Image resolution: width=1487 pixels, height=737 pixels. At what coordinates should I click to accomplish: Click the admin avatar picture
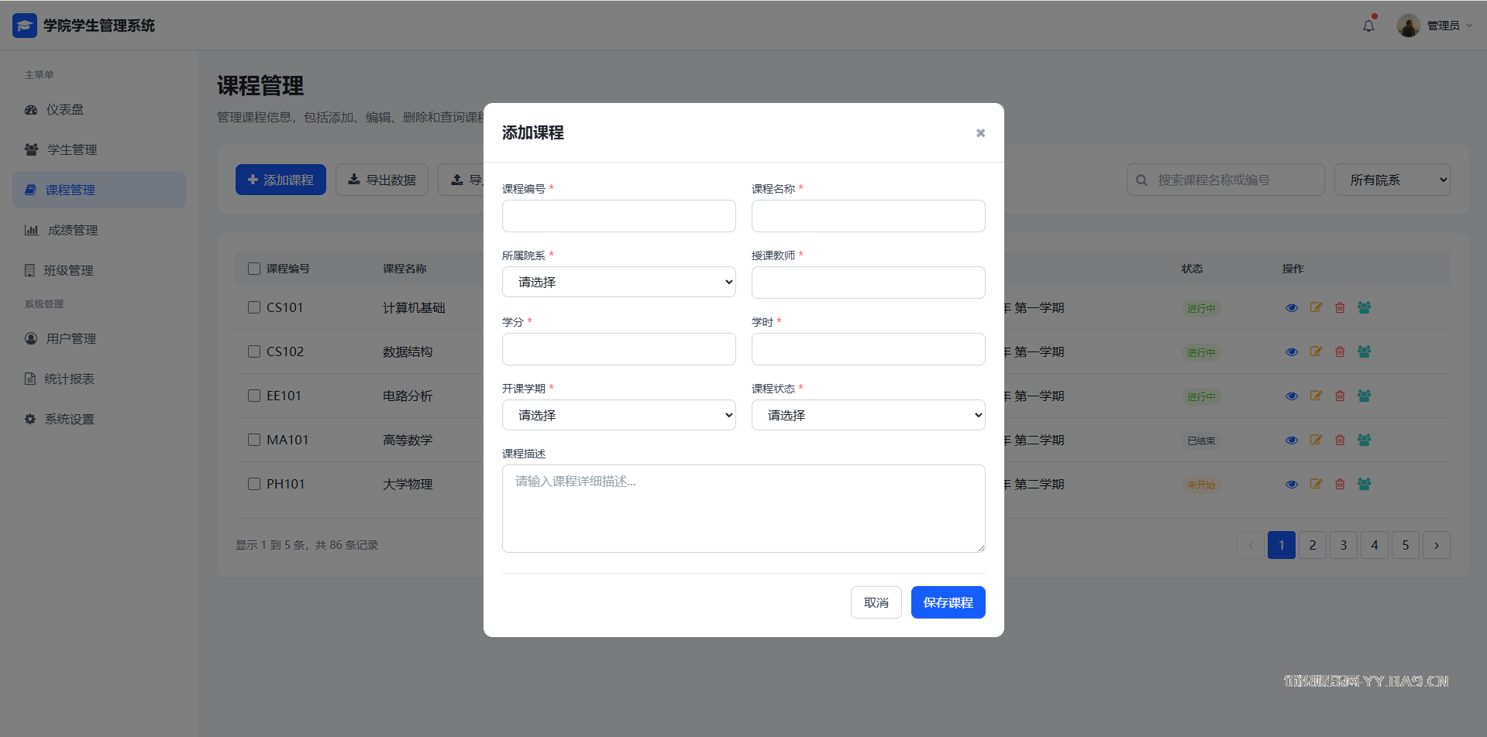coord(1408,26)
